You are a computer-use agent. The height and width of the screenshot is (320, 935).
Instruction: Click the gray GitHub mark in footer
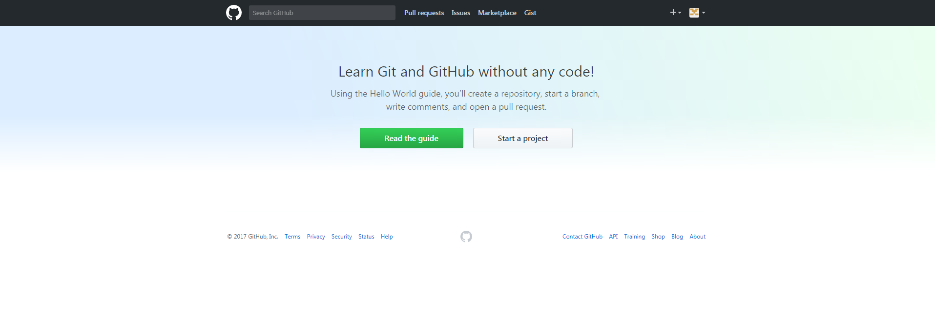coord(466,237)
